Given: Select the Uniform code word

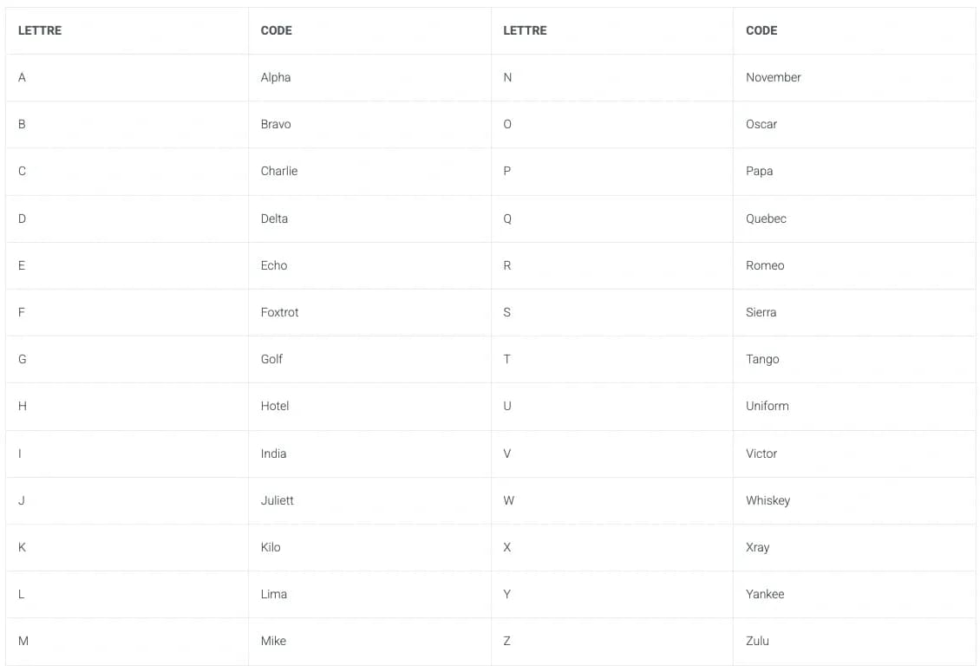Looking at the screenshot, I should pyautogui.click(x=767, y=406).
